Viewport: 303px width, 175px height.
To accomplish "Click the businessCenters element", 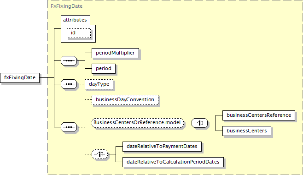I will (247, 131).
